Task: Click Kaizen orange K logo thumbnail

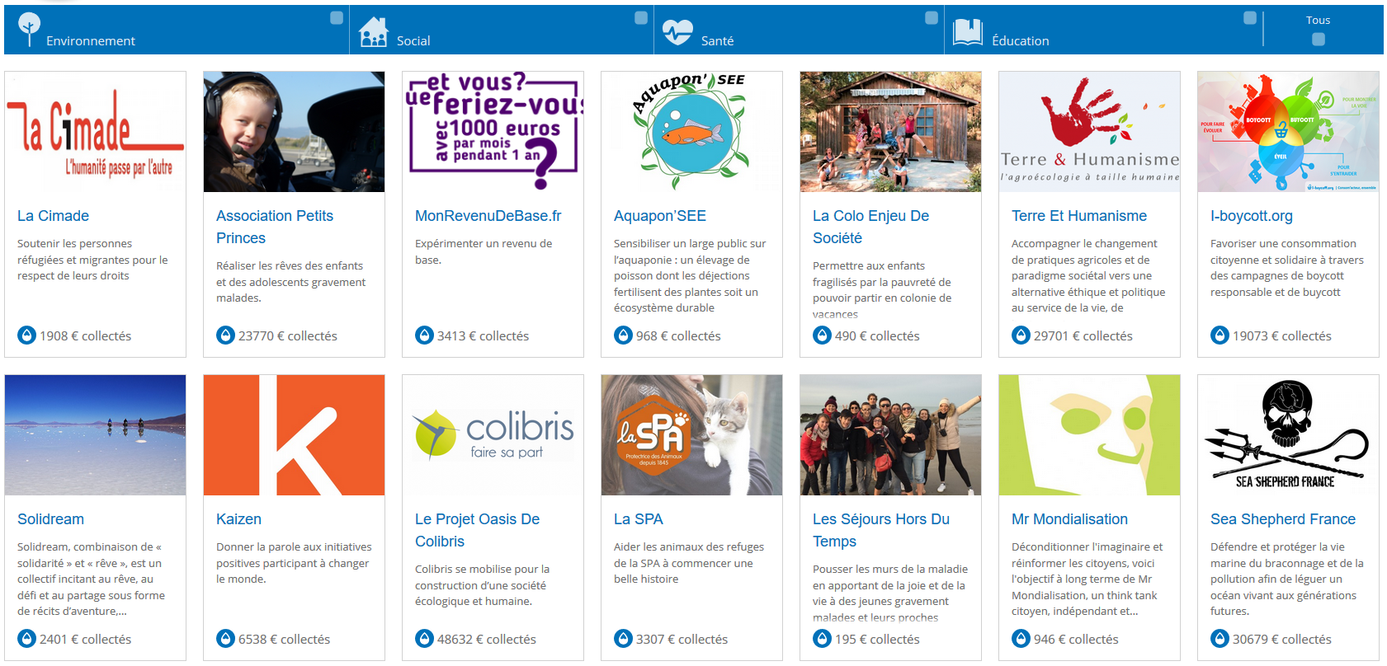Action: click(294, 435)
